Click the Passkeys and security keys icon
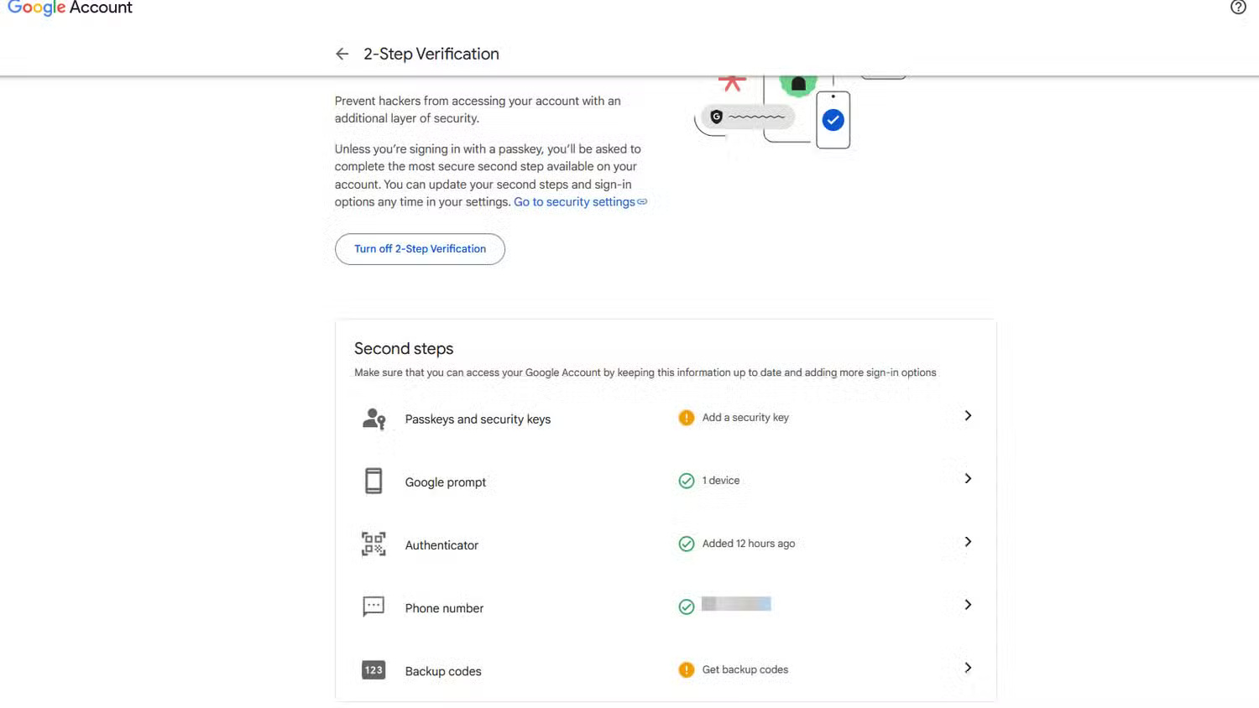Image resolution: width=1259 pixels, height=708 pixels. point(374,419)
